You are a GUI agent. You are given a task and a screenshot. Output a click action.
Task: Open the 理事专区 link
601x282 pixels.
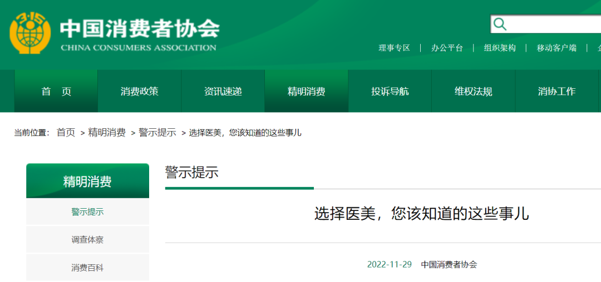click(x=394, y=48)
